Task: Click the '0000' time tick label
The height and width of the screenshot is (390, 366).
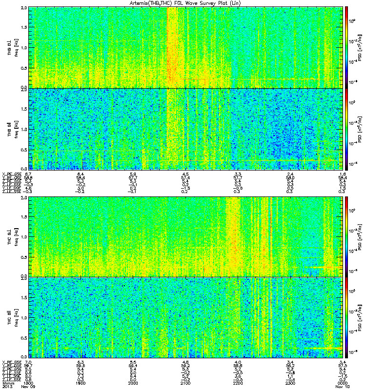Action: pos(343,383)
